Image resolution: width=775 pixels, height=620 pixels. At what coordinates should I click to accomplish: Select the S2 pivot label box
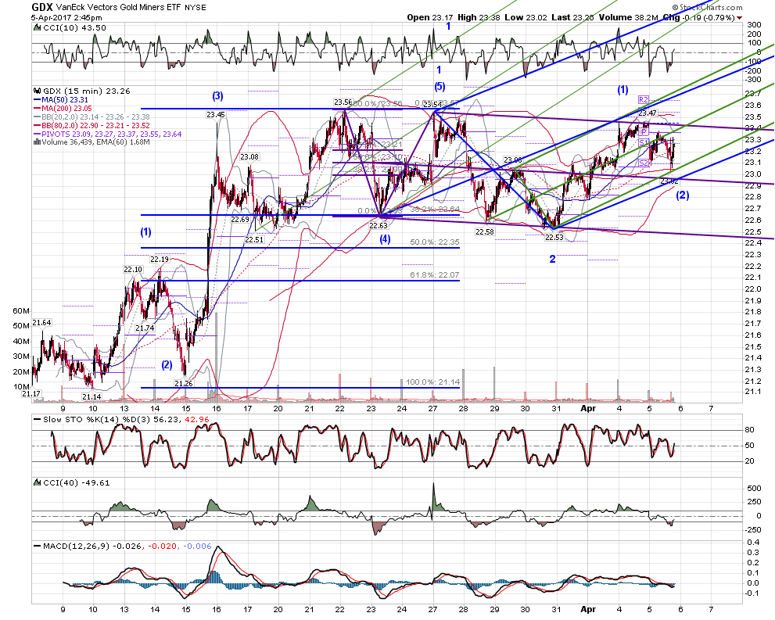click(644, 163)
